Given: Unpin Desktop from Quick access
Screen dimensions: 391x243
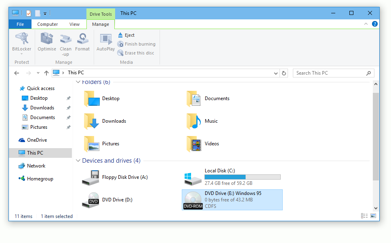Looking at the screenshot, I should [x=68, y=98].
